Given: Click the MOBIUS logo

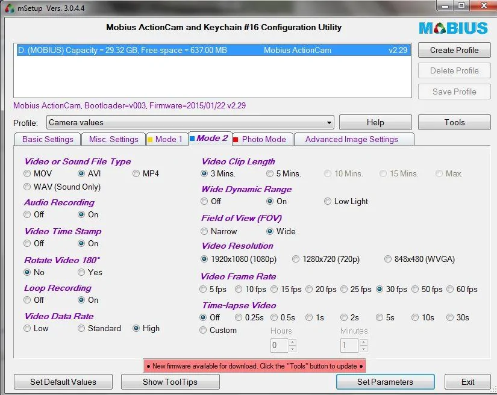Looking at the screenshot, I should tap(453, 28).
